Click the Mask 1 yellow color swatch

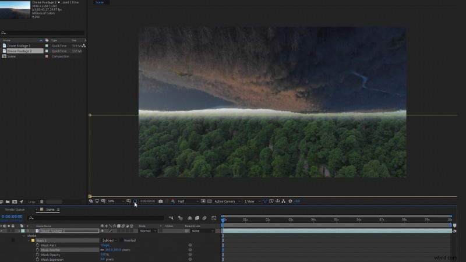[x=33, y=240]
